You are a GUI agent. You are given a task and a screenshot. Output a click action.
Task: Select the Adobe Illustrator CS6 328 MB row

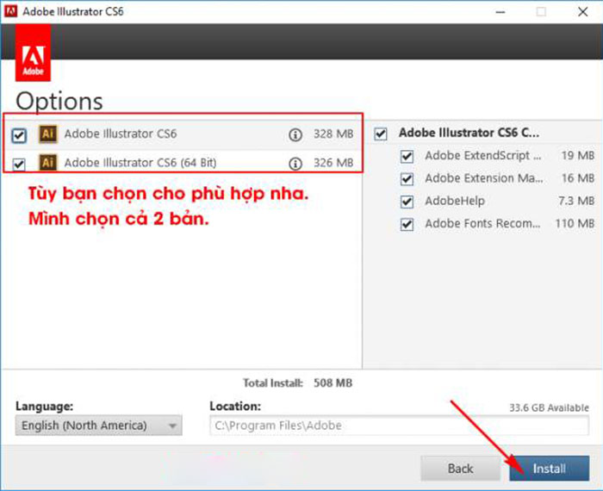pyautogui.click(x=183, y=134)
